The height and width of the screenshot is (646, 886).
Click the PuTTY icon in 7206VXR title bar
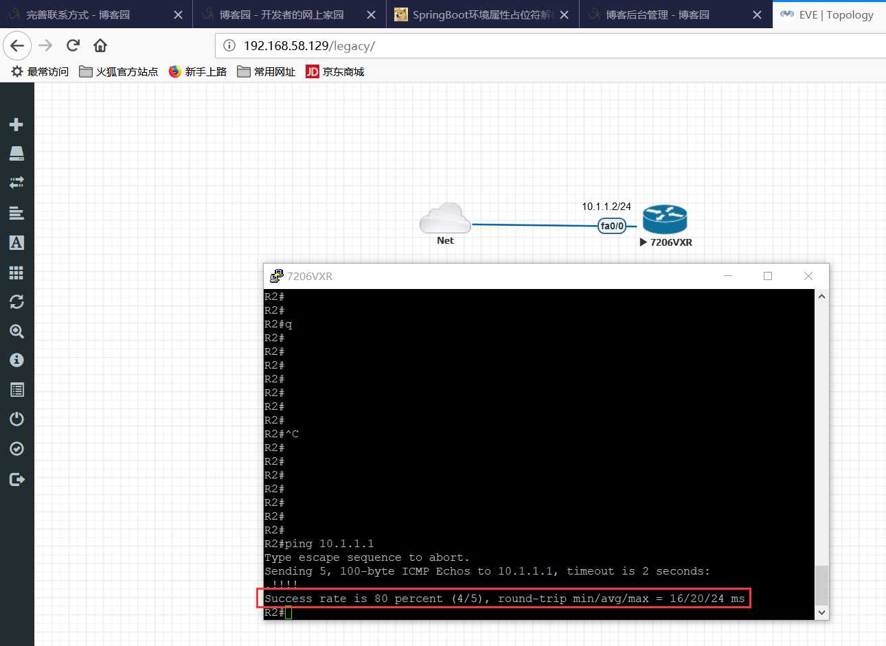[x=276, y=276]
